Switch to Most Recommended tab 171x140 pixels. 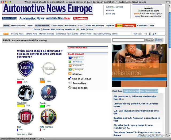[149, 91]
